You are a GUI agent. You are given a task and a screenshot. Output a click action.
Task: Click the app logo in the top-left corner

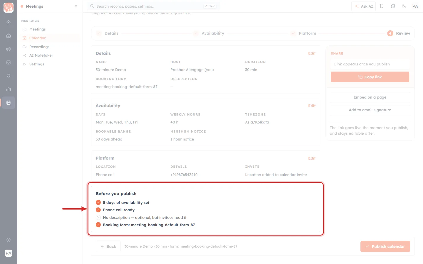[x=9, y=8]
